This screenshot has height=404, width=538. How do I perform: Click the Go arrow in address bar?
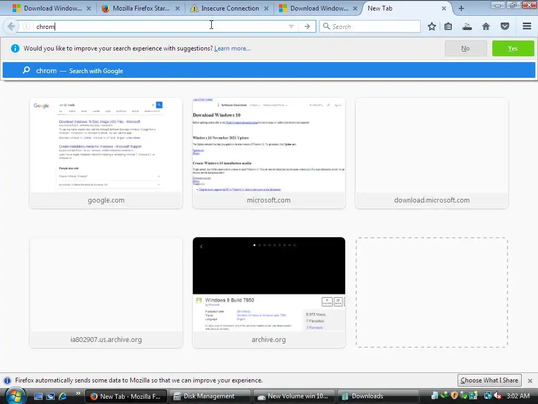[x=307, y=26]
